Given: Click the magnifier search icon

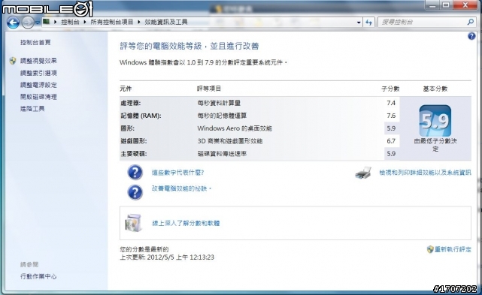Looking at the screenshot, I should point(470,22).
